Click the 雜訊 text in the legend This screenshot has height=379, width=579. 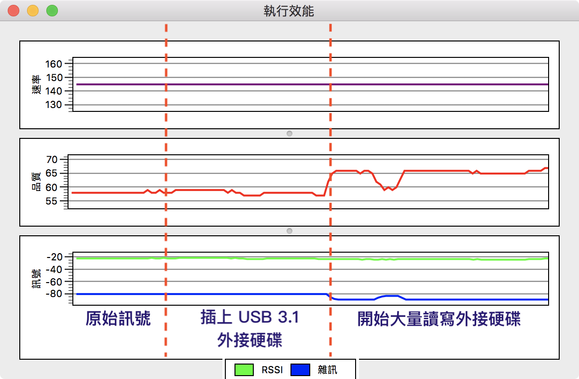click(x=328, y=370)
